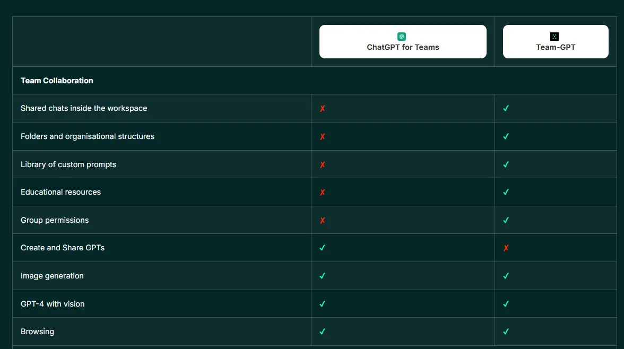
Task: Click ChatGPT checkmark for Create and Share GPTs
Action: pos(323,248)
